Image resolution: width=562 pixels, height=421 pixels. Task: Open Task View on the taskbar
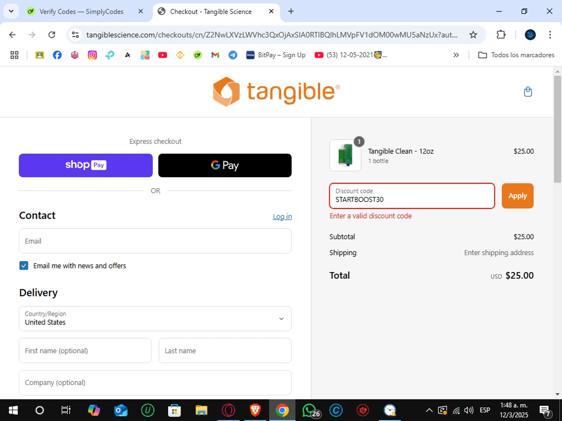pyautogui.click(x=66, y=411)
